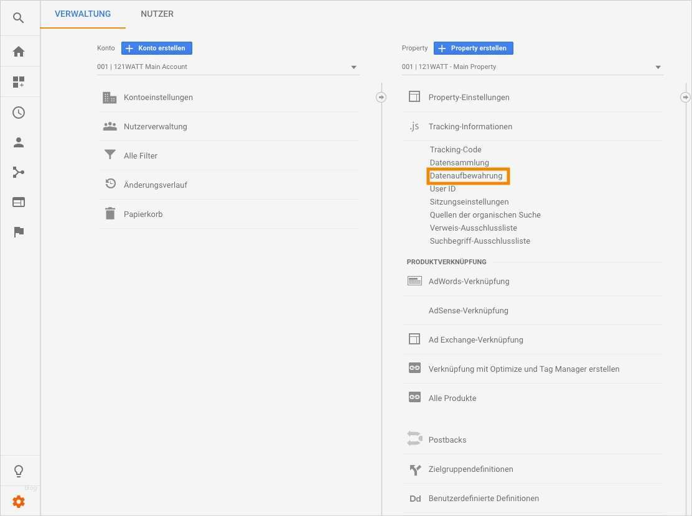
Task: Select the VERWALTUNG tab
Action: pos(83,14)
